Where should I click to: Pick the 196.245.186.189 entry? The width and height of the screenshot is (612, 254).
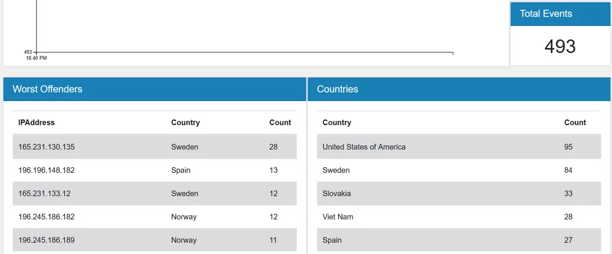tap(46, 240)
